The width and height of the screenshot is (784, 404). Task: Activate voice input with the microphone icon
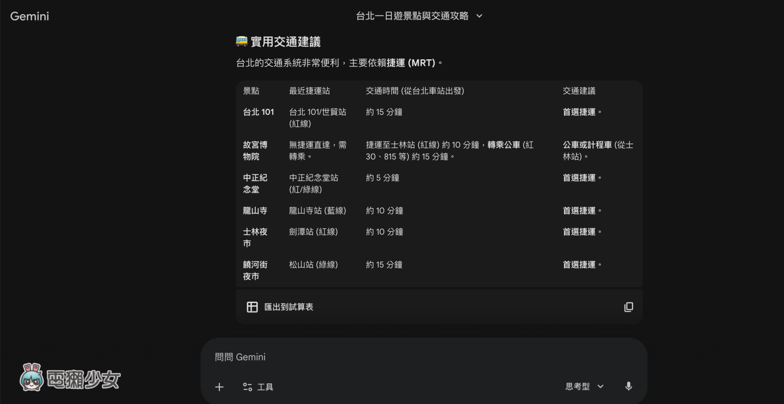[628, 387]
